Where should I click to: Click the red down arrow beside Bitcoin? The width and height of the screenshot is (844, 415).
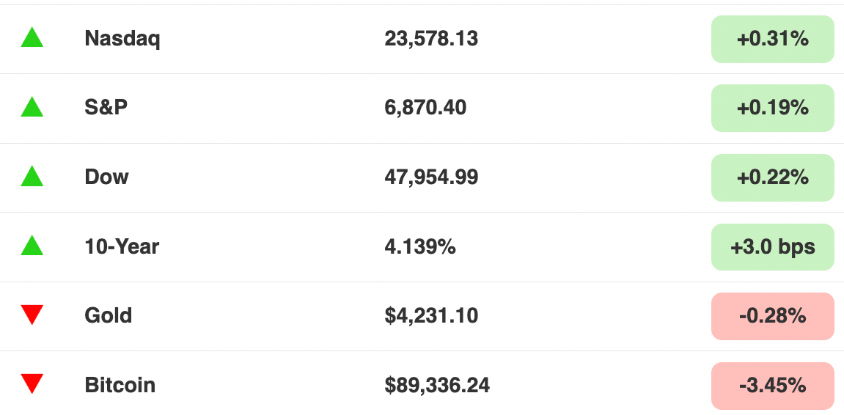pos(32,384)
